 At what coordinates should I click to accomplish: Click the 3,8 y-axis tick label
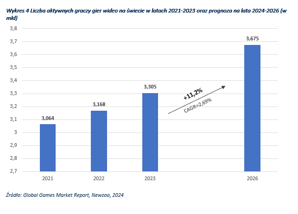(13, 29)
